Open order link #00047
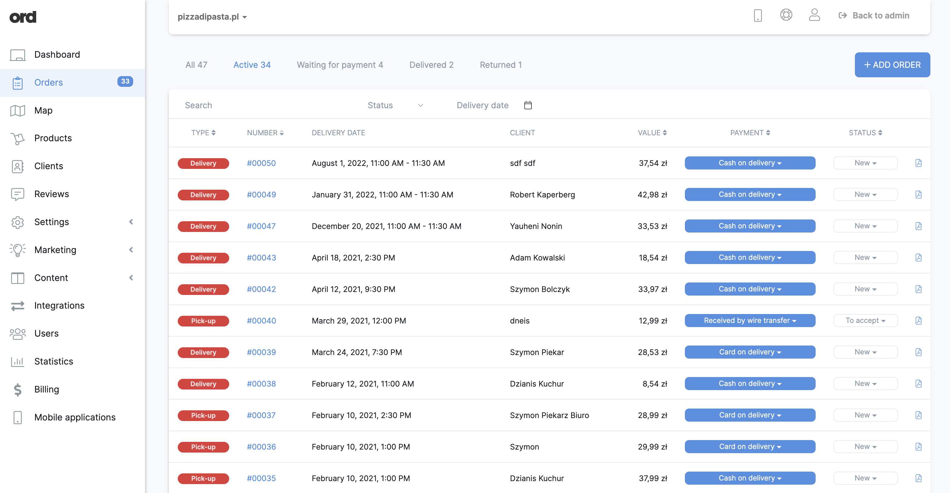Screen dimensions: 950x493 click(x=261, y=226)
